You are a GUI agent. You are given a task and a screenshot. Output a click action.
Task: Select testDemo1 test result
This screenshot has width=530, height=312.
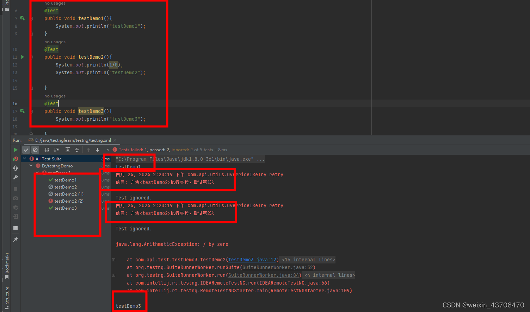65,180
